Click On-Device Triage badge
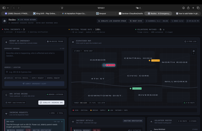 click(55, 42)
